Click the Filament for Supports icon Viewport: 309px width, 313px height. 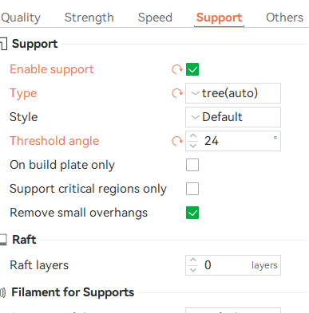coord(2,292)
